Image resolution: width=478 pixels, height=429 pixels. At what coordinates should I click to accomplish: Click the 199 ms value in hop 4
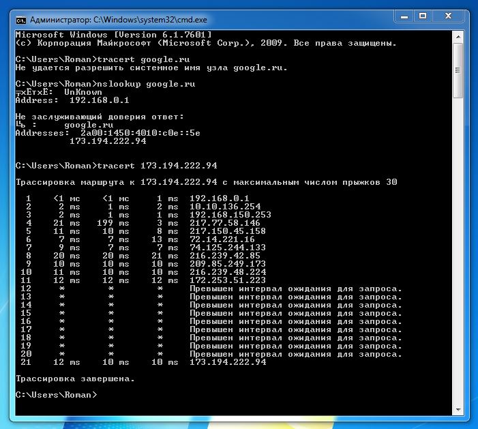tap(113, 223)
